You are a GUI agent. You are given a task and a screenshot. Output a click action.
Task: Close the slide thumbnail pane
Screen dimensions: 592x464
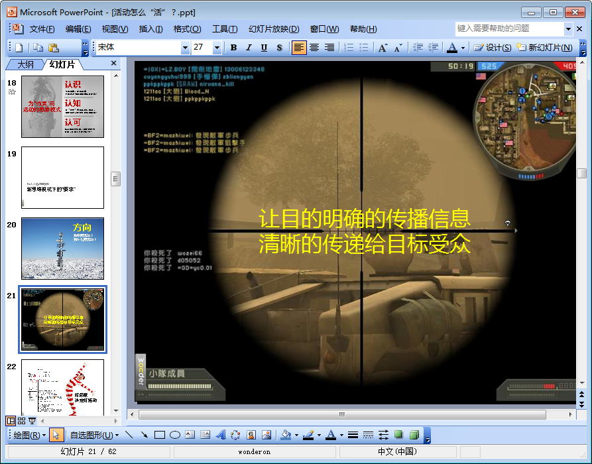pos(113,63)
